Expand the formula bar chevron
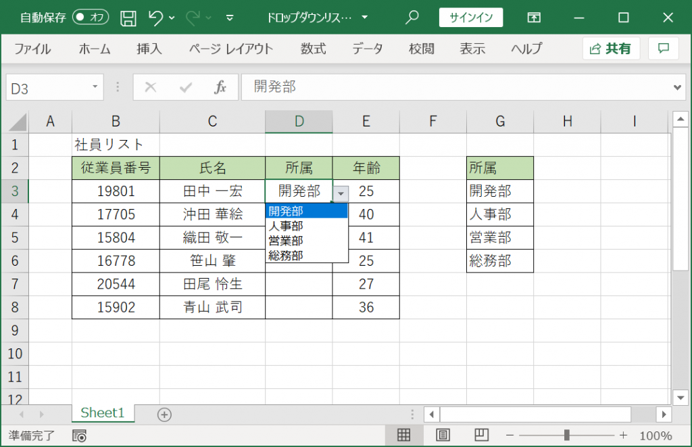The width and height of the screenshot is (692, 447). click(677, 87)
